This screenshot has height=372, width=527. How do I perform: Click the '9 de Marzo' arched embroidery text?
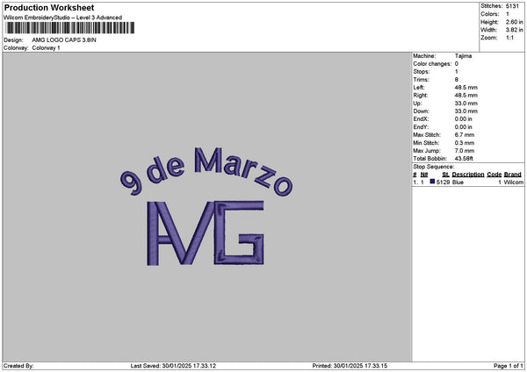tap(206, 172)
